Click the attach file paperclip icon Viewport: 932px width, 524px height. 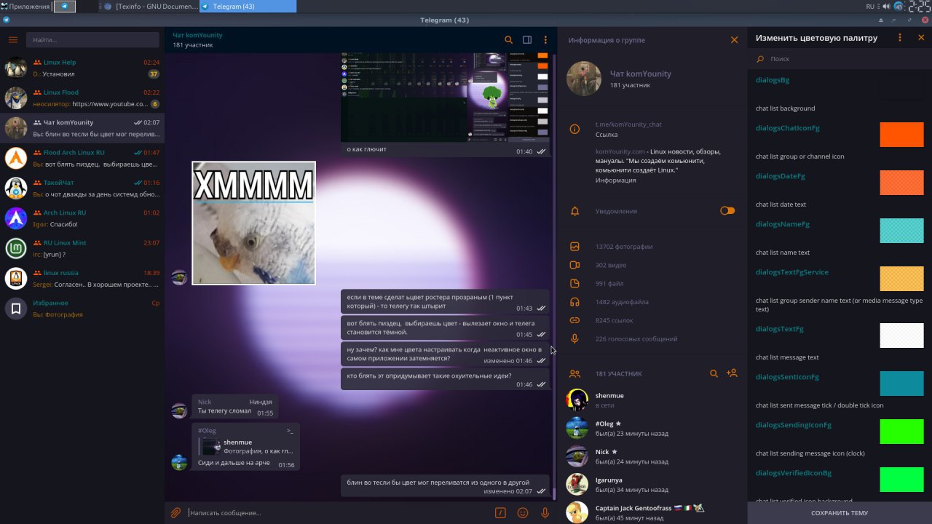[175, 512]
